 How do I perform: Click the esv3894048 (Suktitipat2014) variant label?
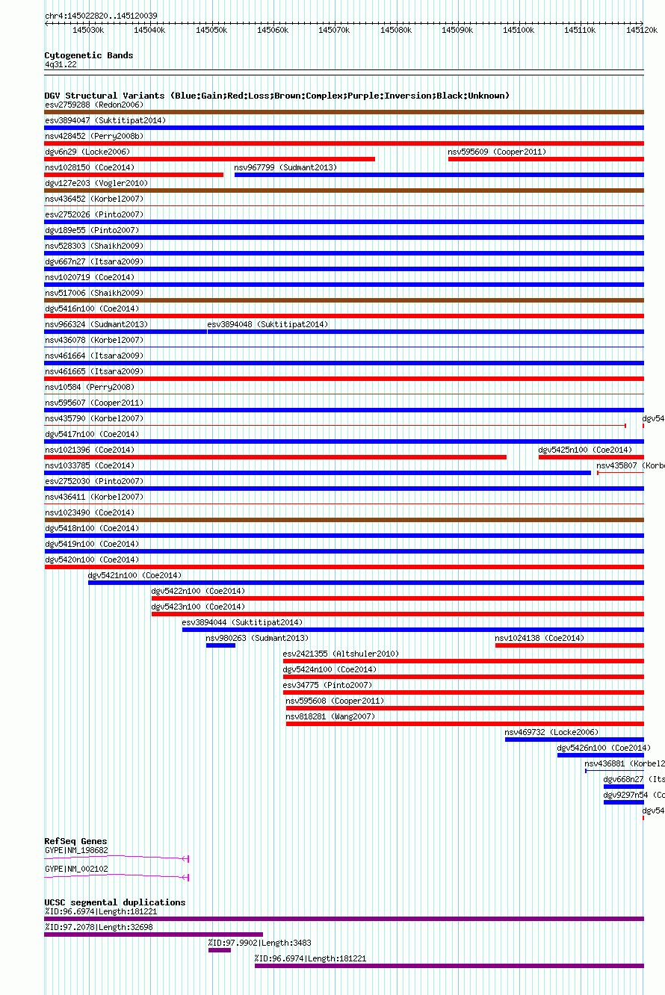(267, 324)
